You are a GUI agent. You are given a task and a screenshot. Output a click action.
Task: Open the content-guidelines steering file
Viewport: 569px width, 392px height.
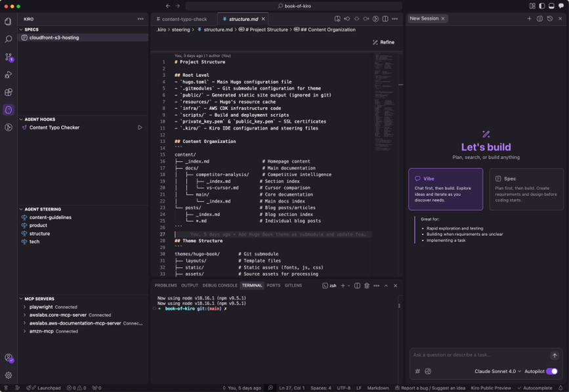point(50,217)
